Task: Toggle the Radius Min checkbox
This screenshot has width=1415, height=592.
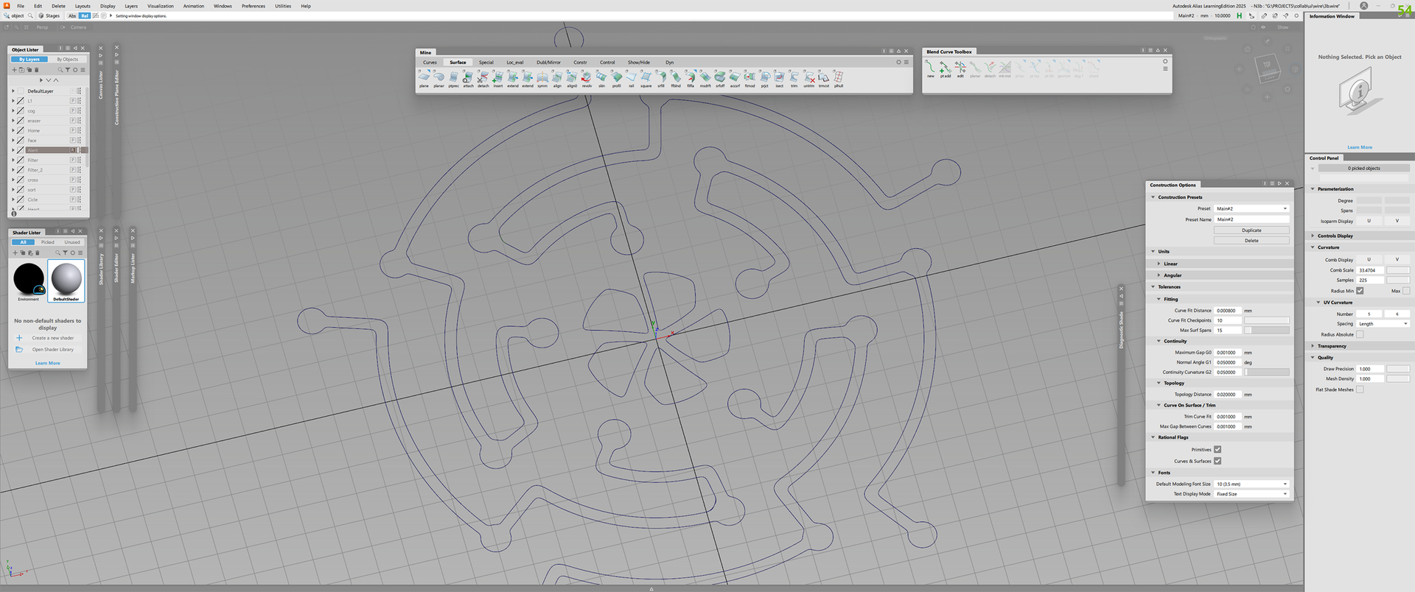Action: coord(1360,291)
